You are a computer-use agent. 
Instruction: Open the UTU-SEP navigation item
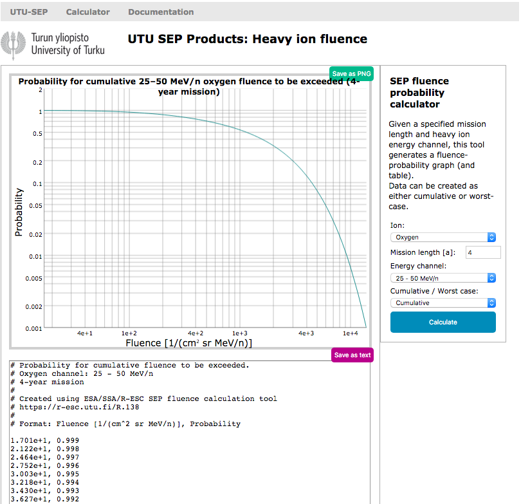(29, 12)
